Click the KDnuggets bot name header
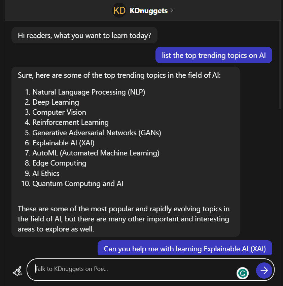 click(148, 11)
